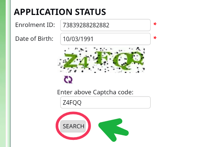Click the letter F in the captcha

click(x=102, y=58)
